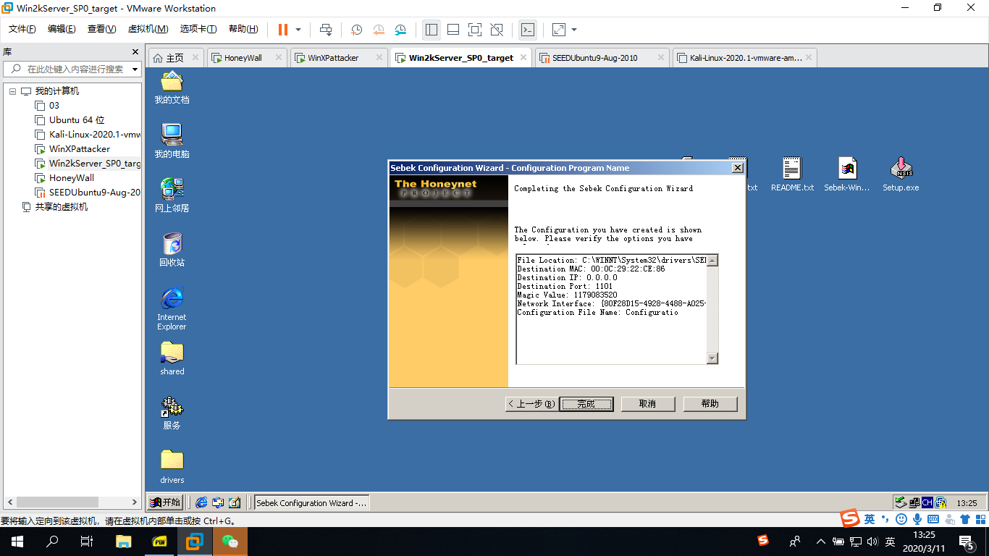Click the 完成 finish button
The image size is (989, 556).
[x=586, y=404]
